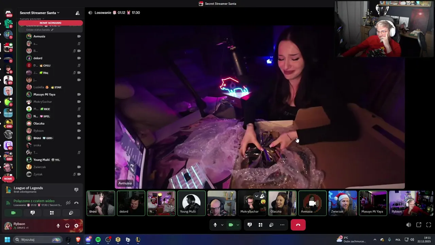The height and width of the screenshot is (245, 435).
Task: Pop out the call window
Action: (x=419, y=225)
